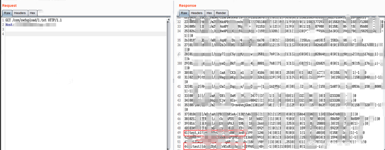Switch to the Response Raw tab
385x150 pixels.
(x=184, y=13)
